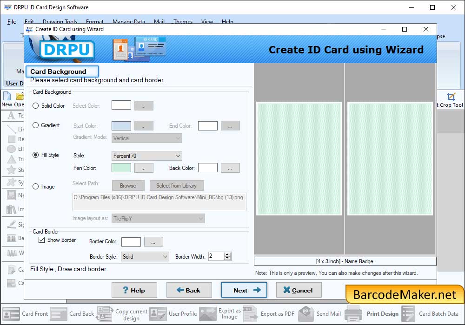Open Border Color picker ellipsis button
Image resolution: width=465 pixels, height=325 pixels.
[153, 242]
